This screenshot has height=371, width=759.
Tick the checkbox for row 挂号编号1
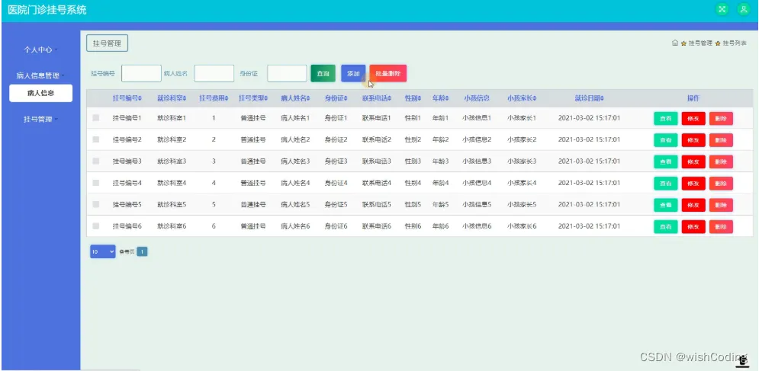96,117
